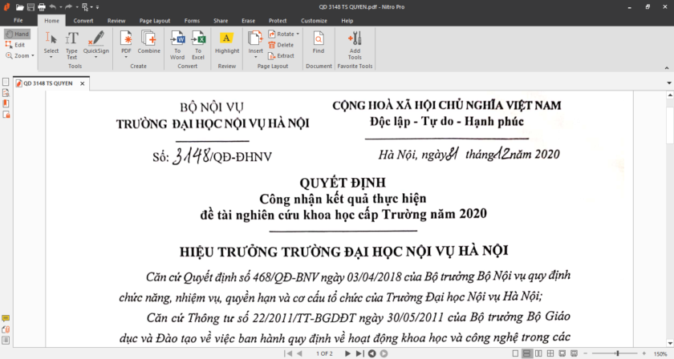Viewport: 674px width, 359px height.
Task: Click the zoom slider in status bar
Action: click(616, 353)
